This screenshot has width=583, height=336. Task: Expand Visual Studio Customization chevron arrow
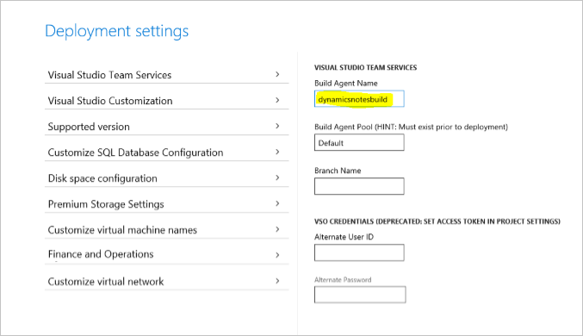[277, 100]
